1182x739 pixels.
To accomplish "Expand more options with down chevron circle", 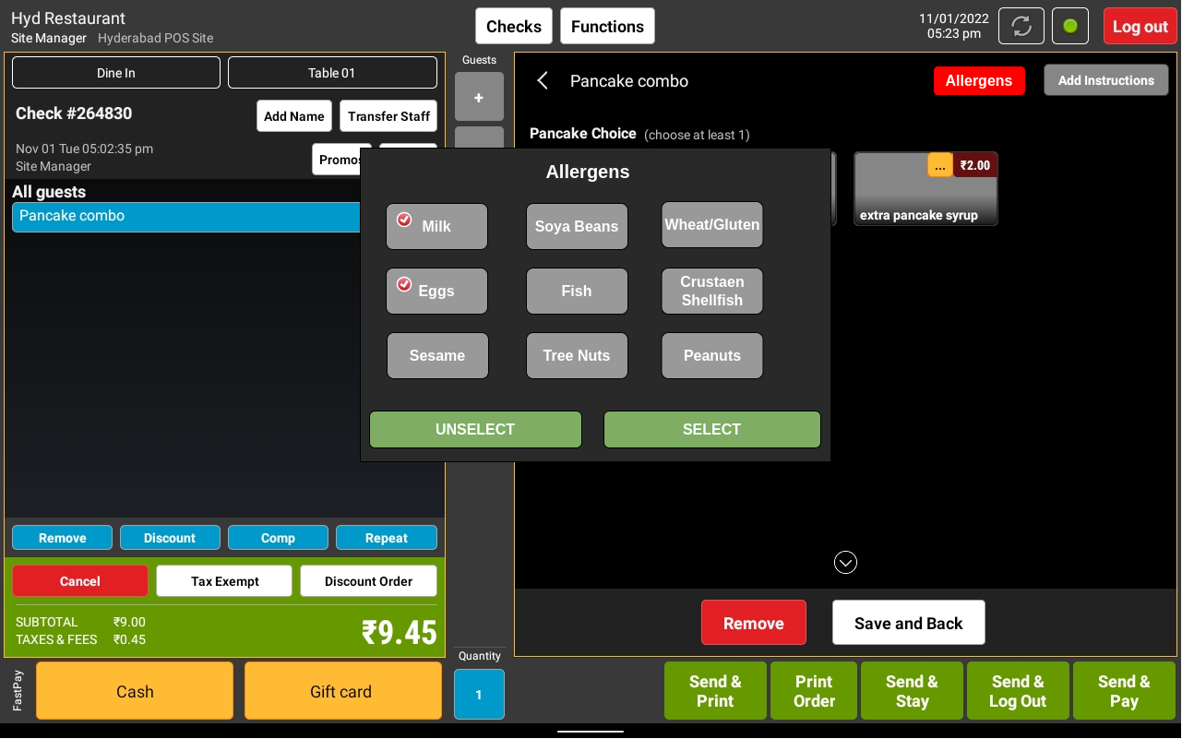I will click(x=845, y=562).
